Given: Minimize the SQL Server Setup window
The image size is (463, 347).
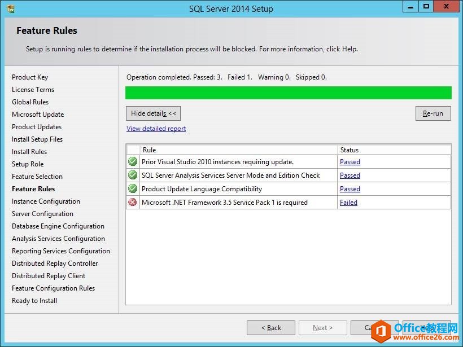Looking at the screenshot, I should [410, 7].
